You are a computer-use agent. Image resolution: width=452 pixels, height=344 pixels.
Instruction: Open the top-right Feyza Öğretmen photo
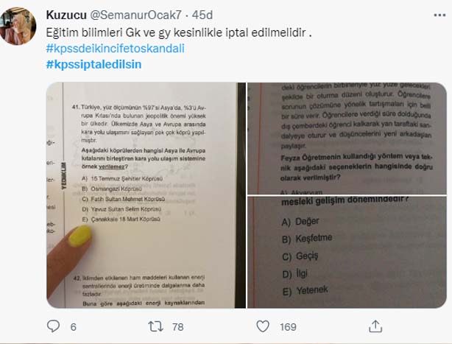tap(347, 138)
